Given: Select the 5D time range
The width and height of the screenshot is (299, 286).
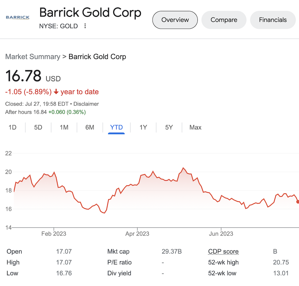Looking at the screenshot, I should (x=38, y=127).
